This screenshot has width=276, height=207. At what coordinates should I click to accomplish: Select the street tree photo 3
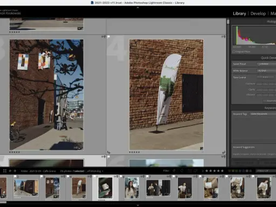click(x=46, y=95)
